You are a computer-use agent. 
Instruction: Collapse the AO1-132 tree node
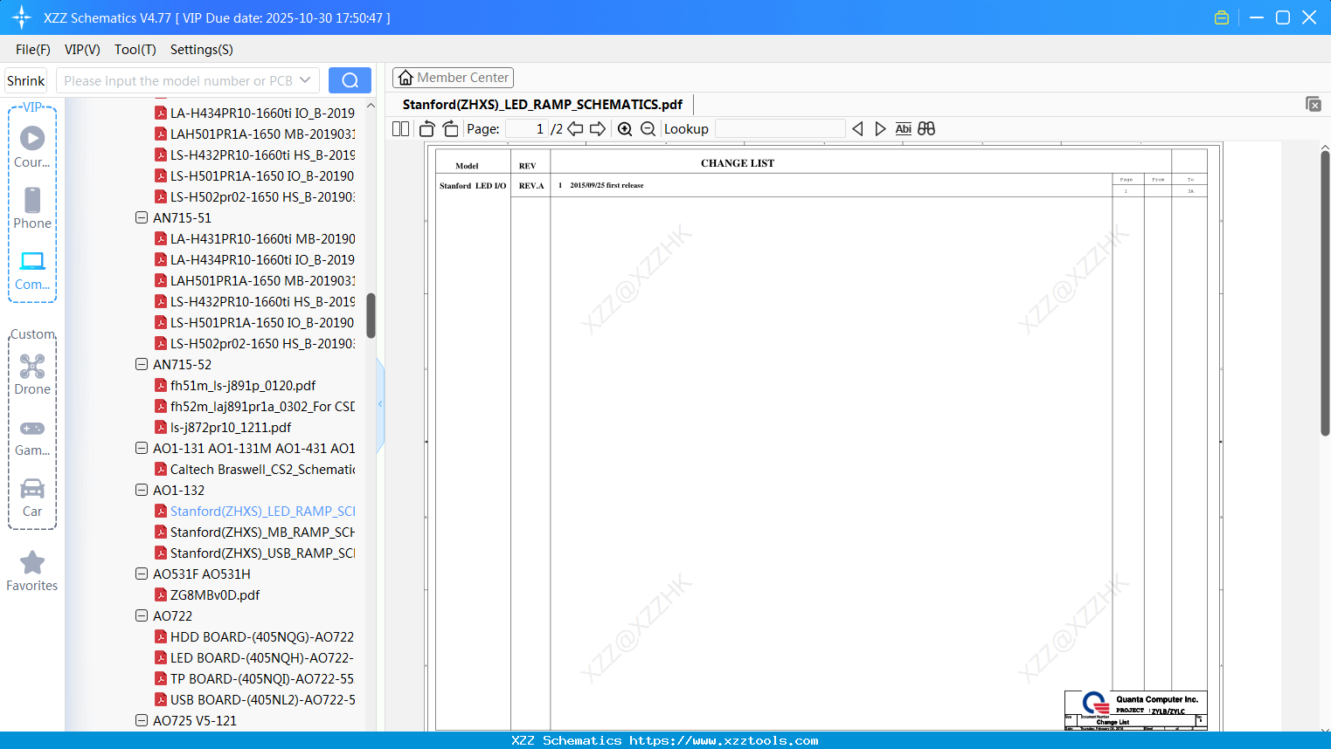click(x=142, y=491)
